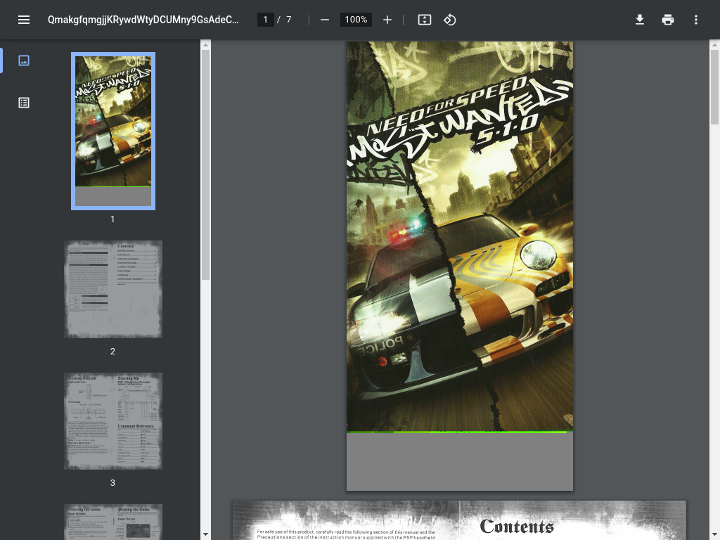This screenshot has width=720, height=540.
Task: Select the page 1 cover thumbnail
Action: pos(113,131)
